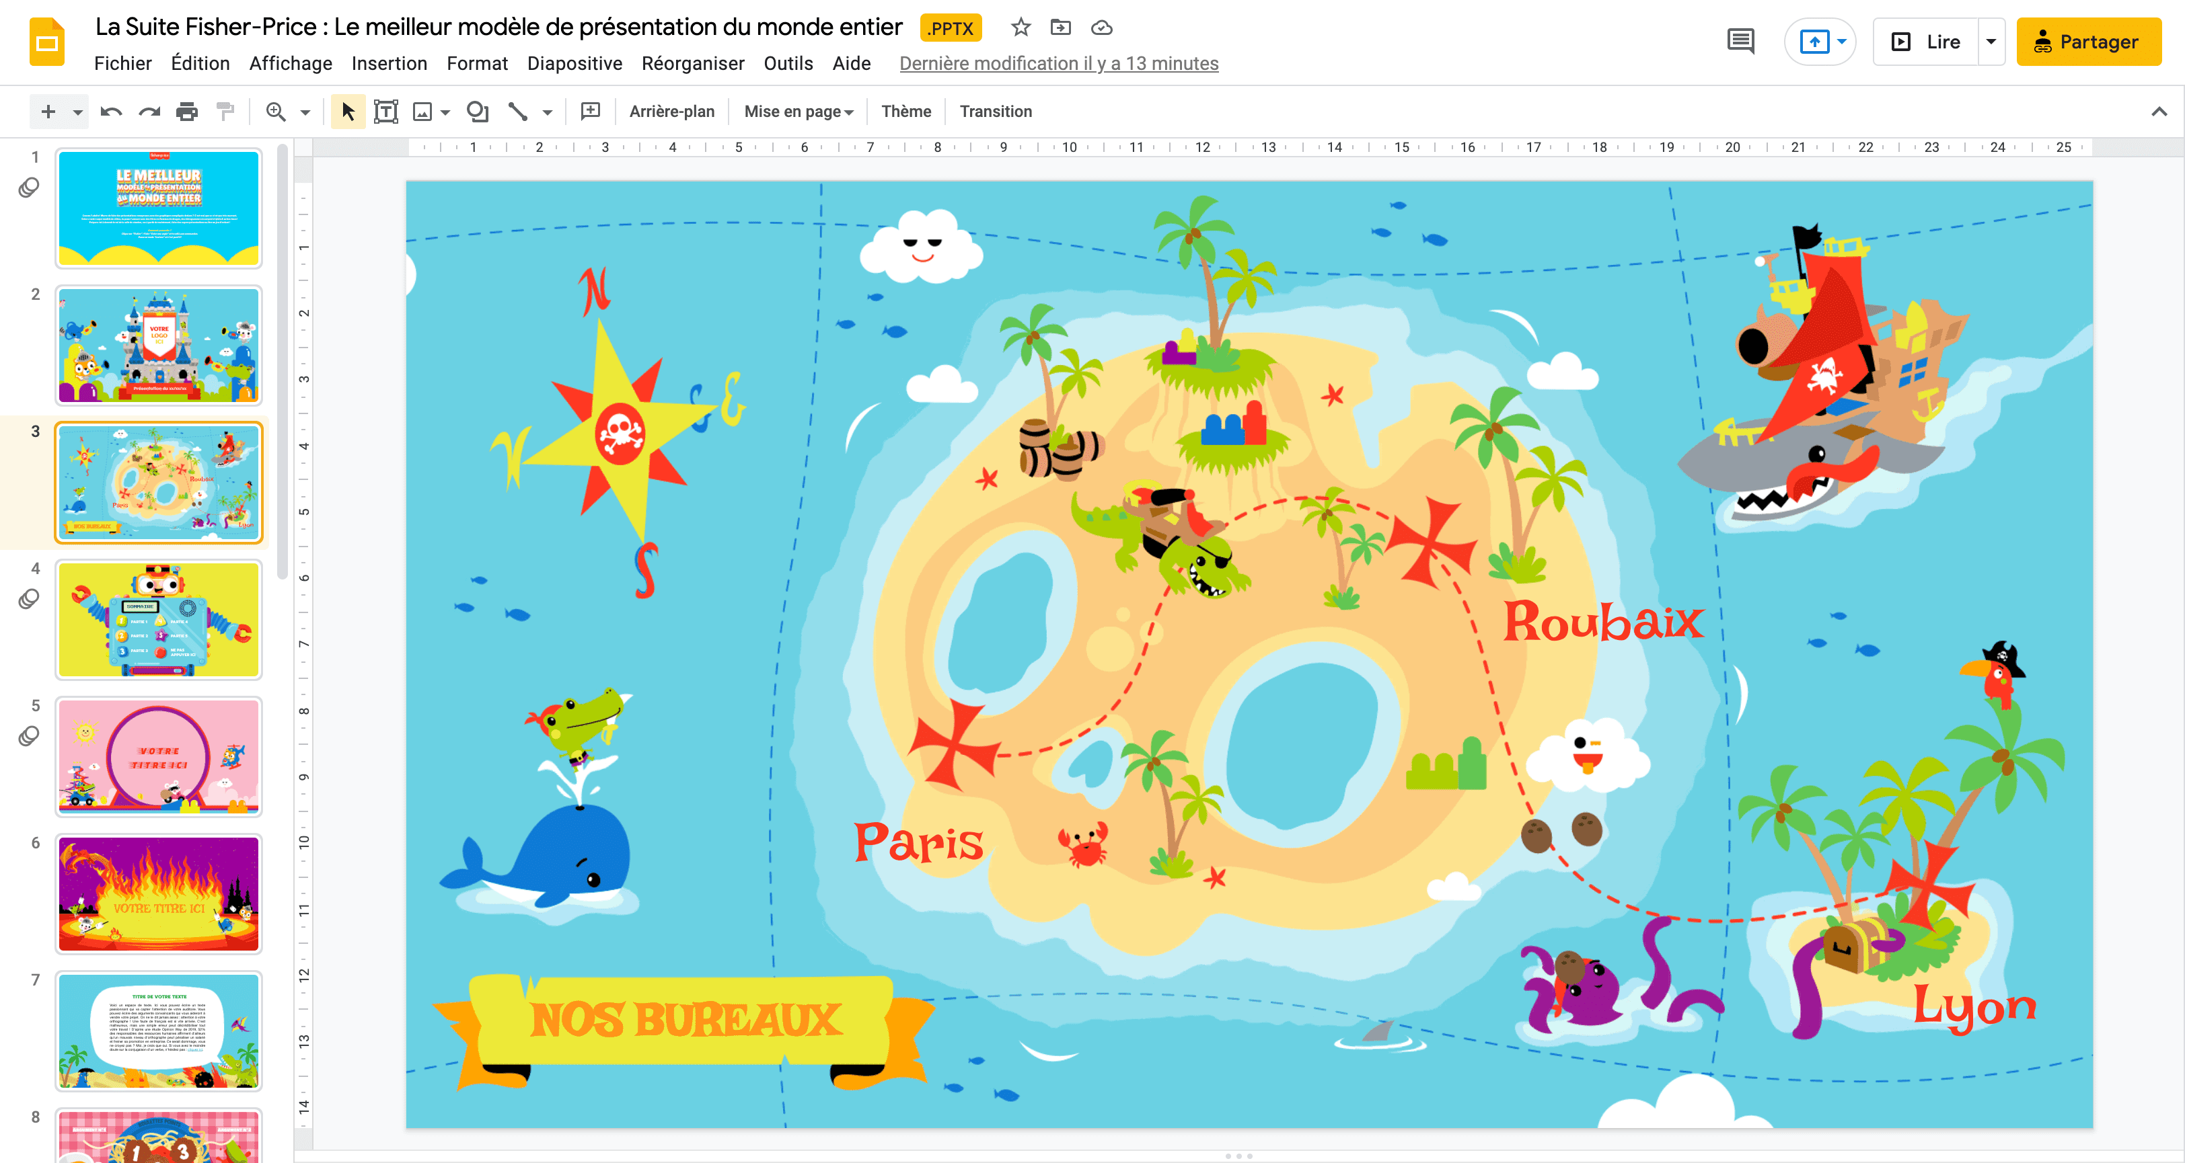Select slide 4 robot thumbnail
This screenshot has height=1163, width=2185.
[x=159, y=620]
